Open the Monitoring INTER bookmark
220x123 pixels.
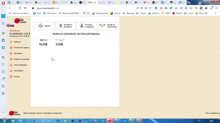(x=69, y=13)
